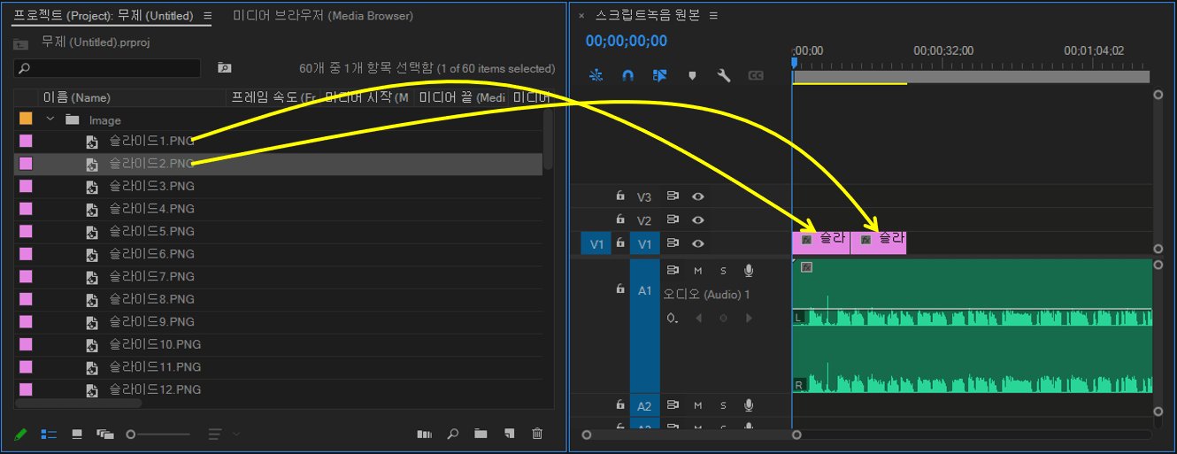Screen dimensions: 1177x454
Task: Go to next keyframe on A1
Action: pyautogui.click(x=749, y=318)
